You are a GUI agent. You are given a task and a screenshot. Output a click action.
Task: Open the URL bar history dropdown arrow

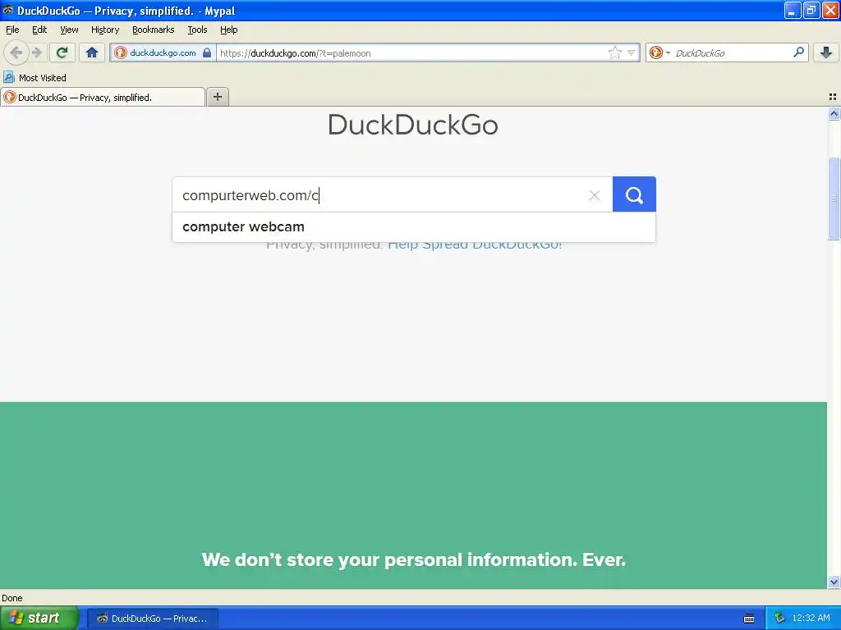632,52
